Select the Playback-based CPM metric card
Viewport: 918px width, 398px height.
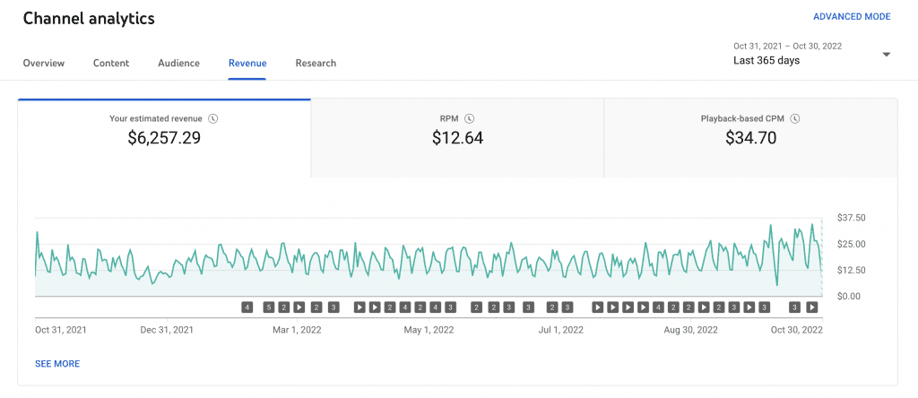[x=750, y=138]
